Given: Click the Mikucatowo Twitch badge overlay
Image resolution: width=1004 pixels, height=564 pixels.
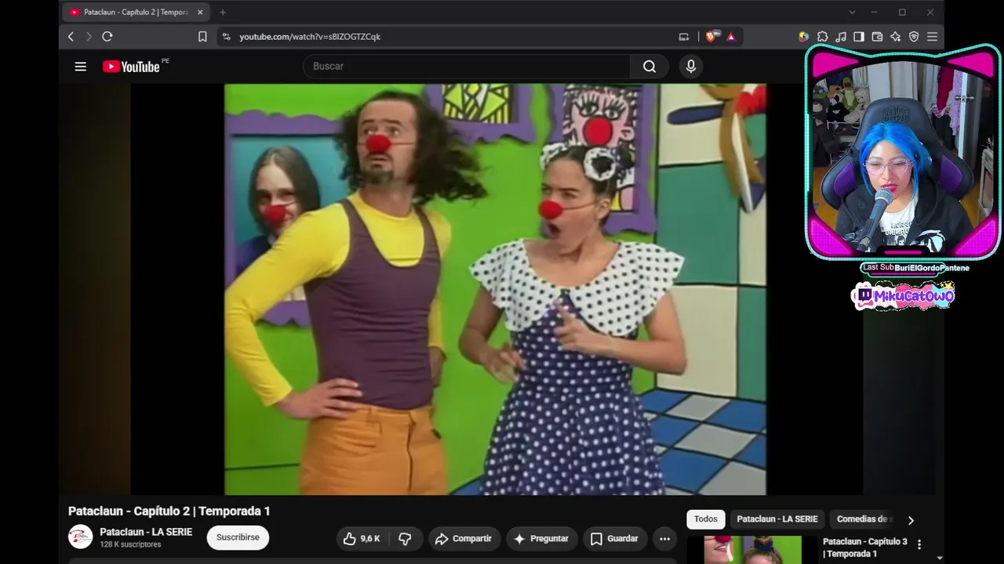Looking at the screenshot, I should tap(903, 296).
